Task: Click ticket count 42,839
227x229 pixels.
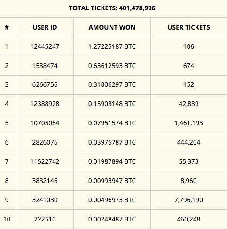Action: (188, 104)
